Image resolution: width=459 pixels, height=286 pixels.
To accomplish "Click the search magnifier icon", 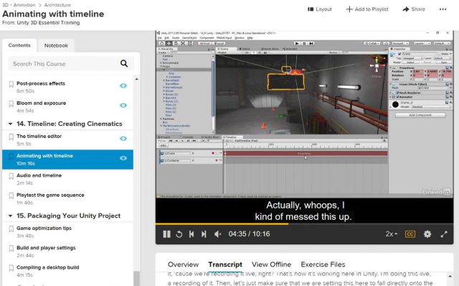I will [124, 63].
